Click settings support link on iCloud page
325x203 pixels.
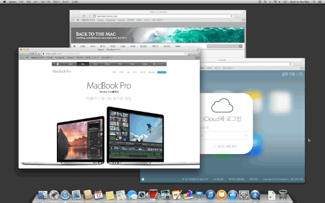[288, 74]
